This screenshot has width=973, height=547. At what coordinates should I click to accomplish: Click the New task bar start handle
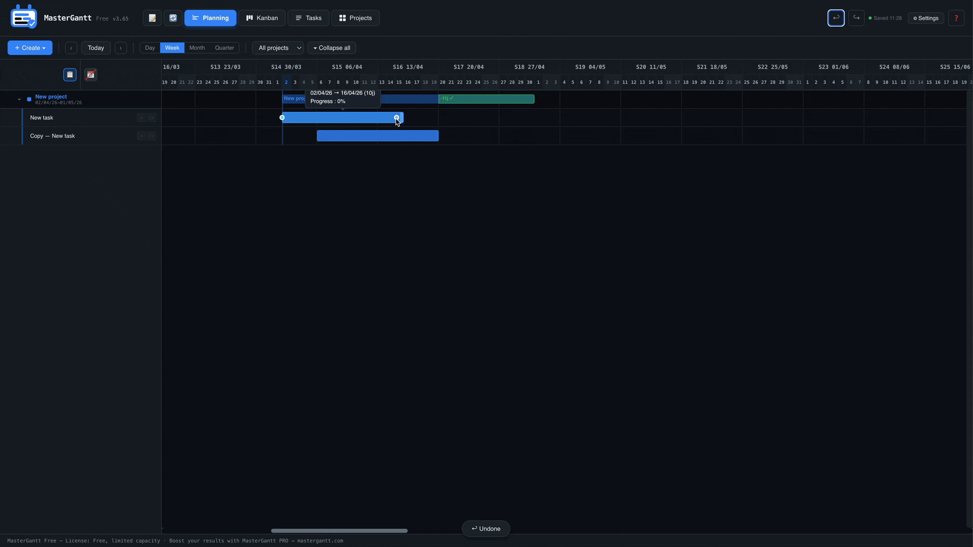pyautogui.click(x=282, y=118)
